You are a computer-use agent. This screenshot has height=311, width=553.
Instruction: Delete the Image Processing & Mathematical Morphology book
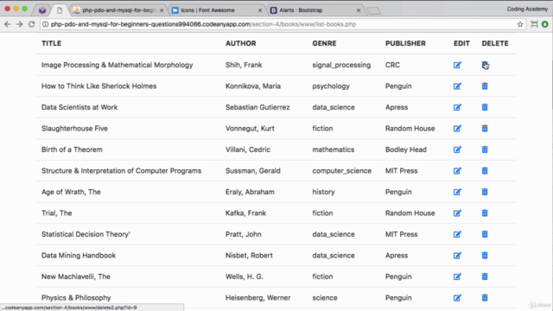pyautogui.click(x=485, y=65)
